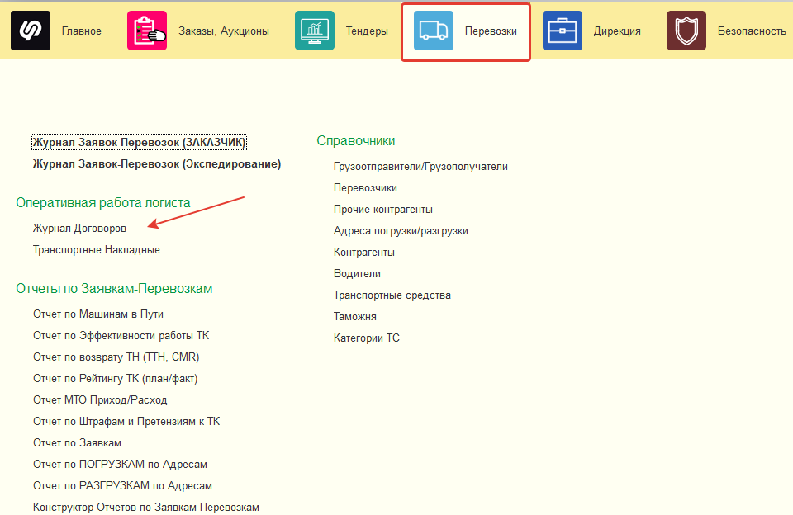Open the Отчет по Заявкам link
Screen dimensions: 793x515
77,442
